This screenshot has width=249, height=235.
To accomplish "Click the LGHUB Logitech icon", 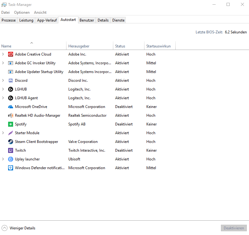I will 11,89.
